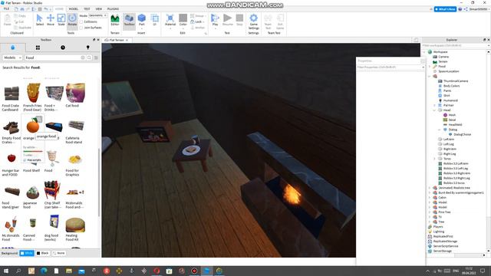This screenshot has width=491, height=276.
Task: Switch to the PLUGINS ribbon tab
Action: coord(113,8)
